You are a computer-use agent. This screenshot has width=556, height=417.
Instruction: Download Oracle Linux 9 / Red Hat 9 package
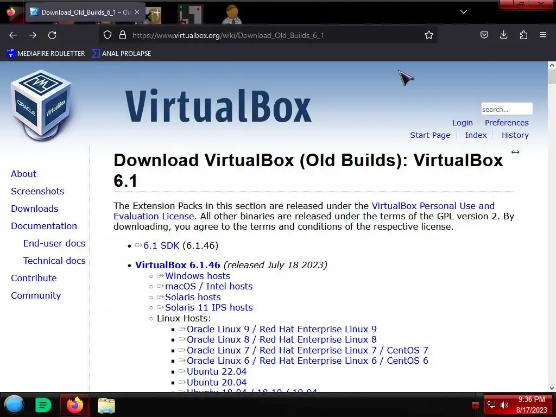(x=282, y=330)
